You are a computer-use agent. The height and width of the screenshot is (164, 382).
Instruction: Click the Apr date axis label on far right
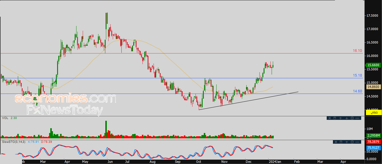[343, 161]
